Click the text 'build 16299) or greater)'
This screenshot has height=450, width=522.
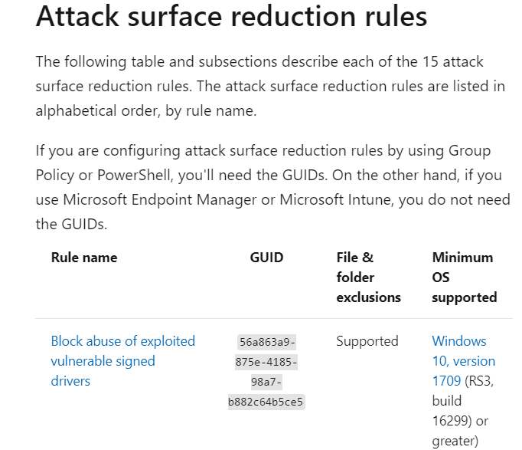(459, 421)
